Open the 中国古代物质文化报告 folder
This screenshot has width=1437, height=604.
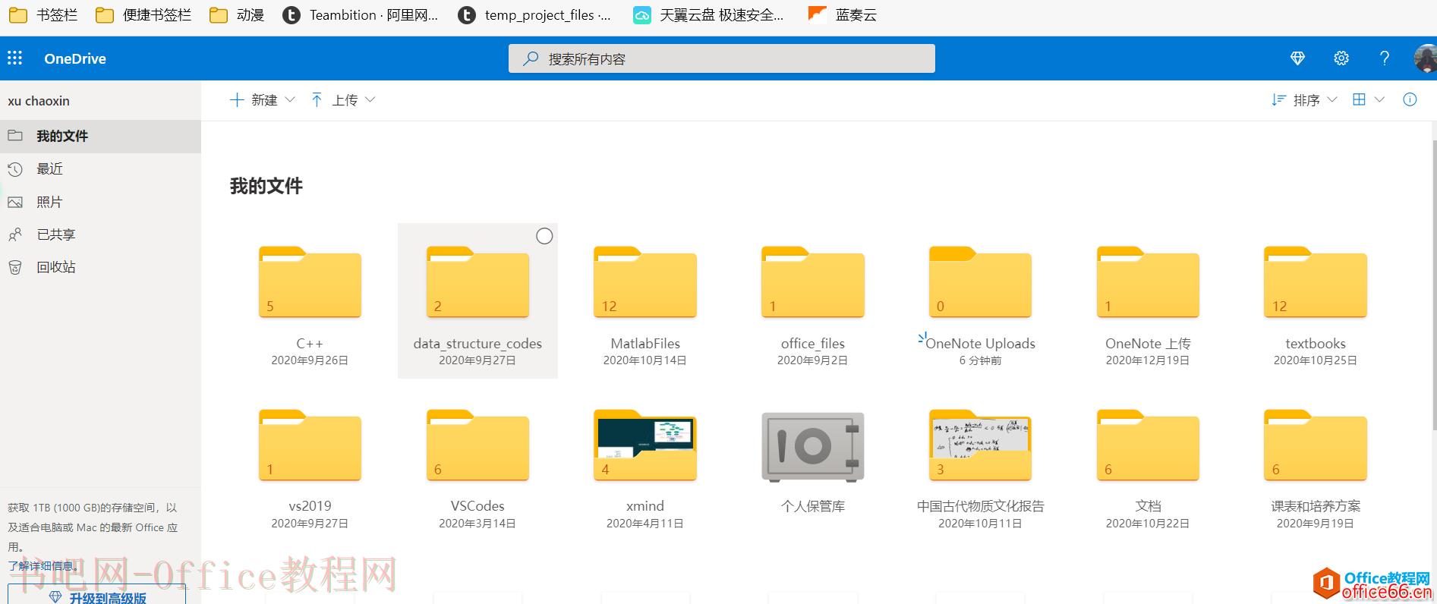click(980, 445)
